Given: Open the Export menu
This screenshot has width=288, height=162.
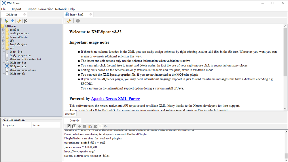Looking at the screenshot, I should (x=32, y=9).
